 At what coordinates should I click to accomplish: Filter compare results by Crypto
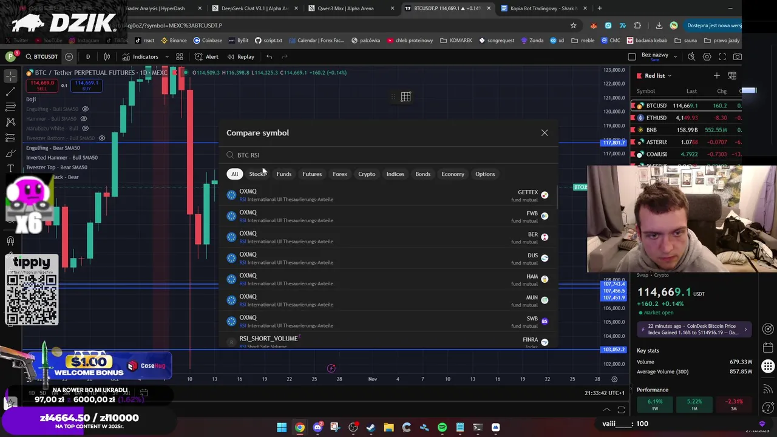pos(367,174)
